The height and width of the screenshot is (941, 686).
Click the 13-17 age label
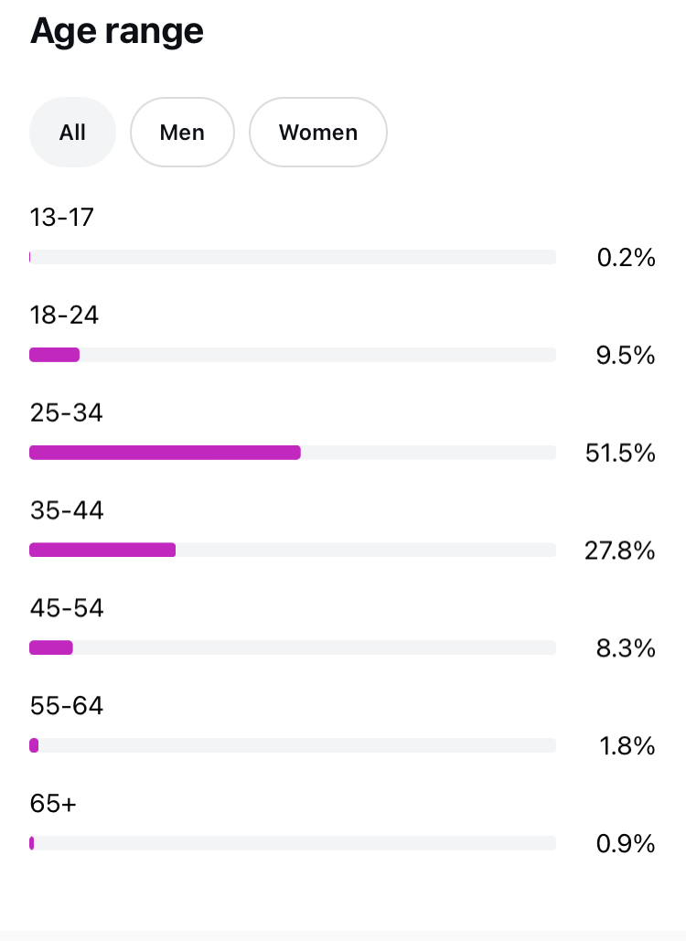tap(62, 218)
